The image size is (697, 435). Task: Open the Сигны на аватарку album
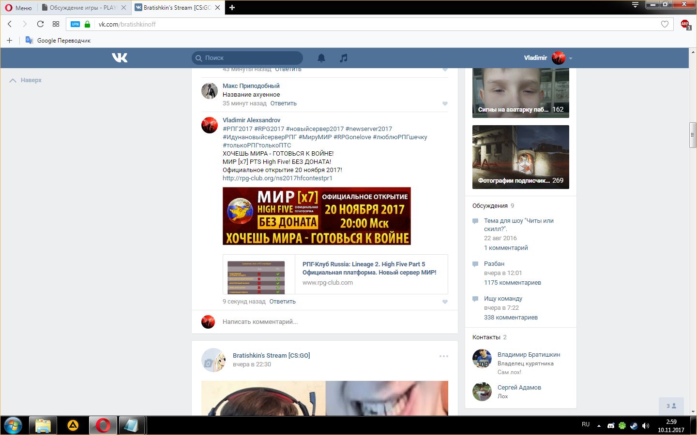point(521,93)
